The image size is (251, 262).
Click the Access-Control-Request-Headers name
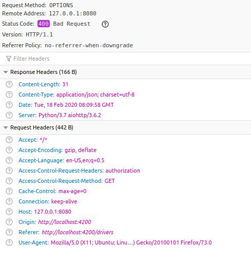(x=61, y=171)
